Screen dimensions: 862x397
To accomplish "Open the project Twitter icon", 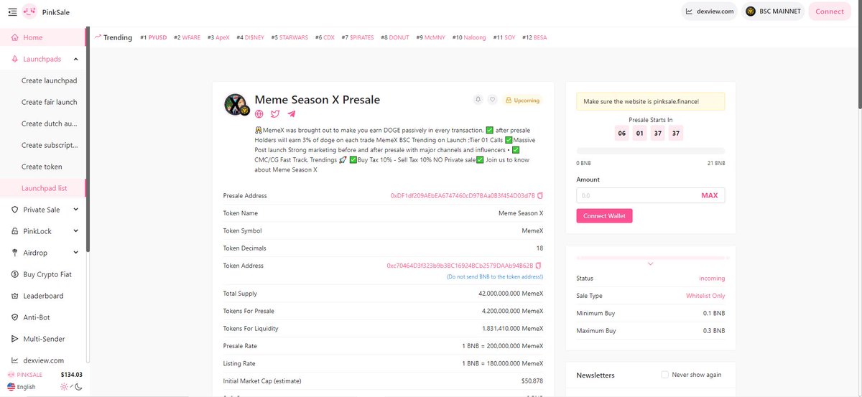I will click(x=275, y=113).
